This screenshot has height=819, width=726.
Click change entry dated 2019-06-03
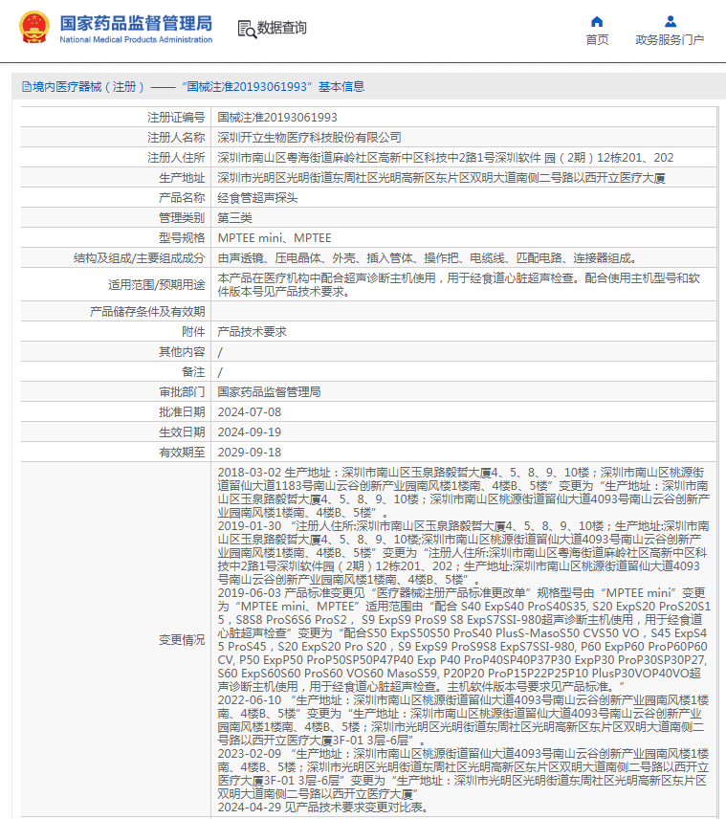(x=464, y=640)
